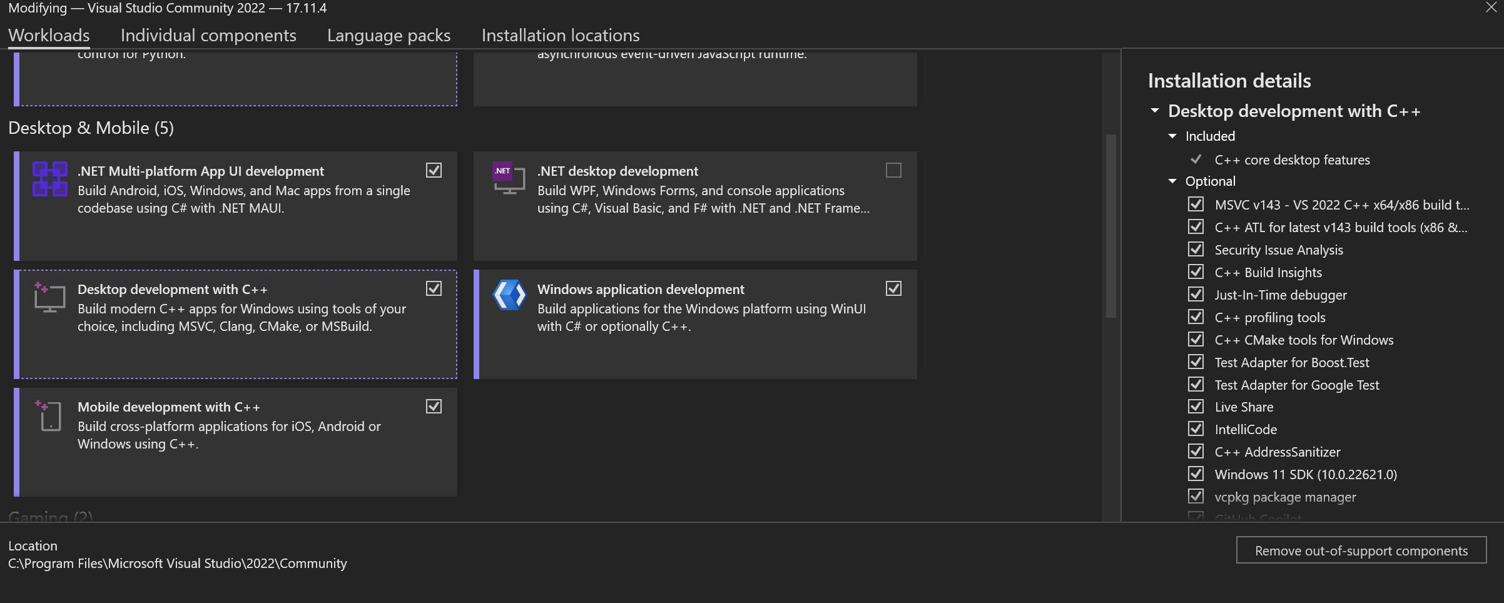Close the Visual Studio Installer modify window

pos(1491,8)
